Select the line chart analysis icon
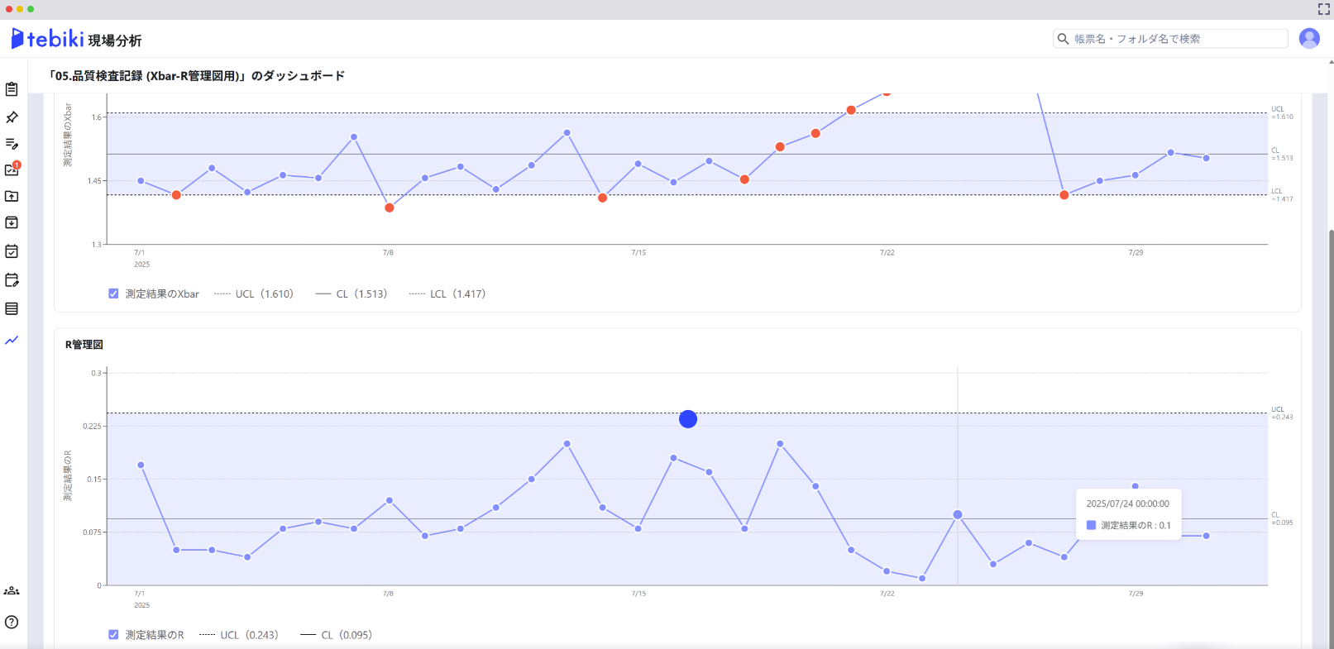1334x649 pixels. point(12,340)
